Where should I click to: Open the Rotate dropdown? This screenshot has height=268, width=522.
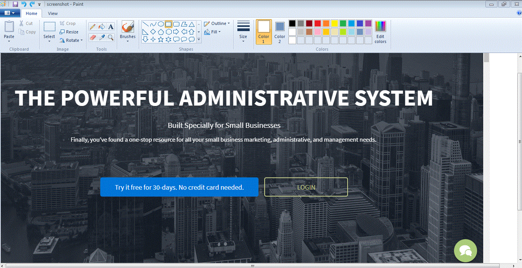click(x=71, y=40)
